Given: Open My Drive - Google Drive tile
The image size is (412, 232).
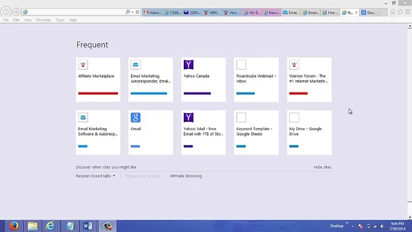Looking at the screenshot, I should pos(309,132).
